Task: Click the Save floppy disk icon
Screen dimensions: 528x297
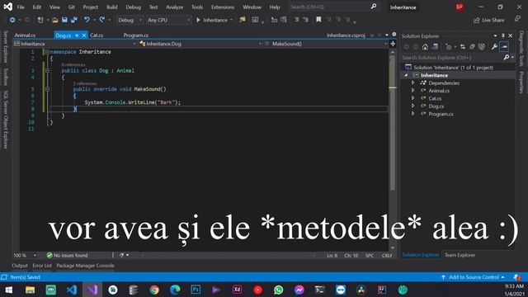Action: click(64, 20)
